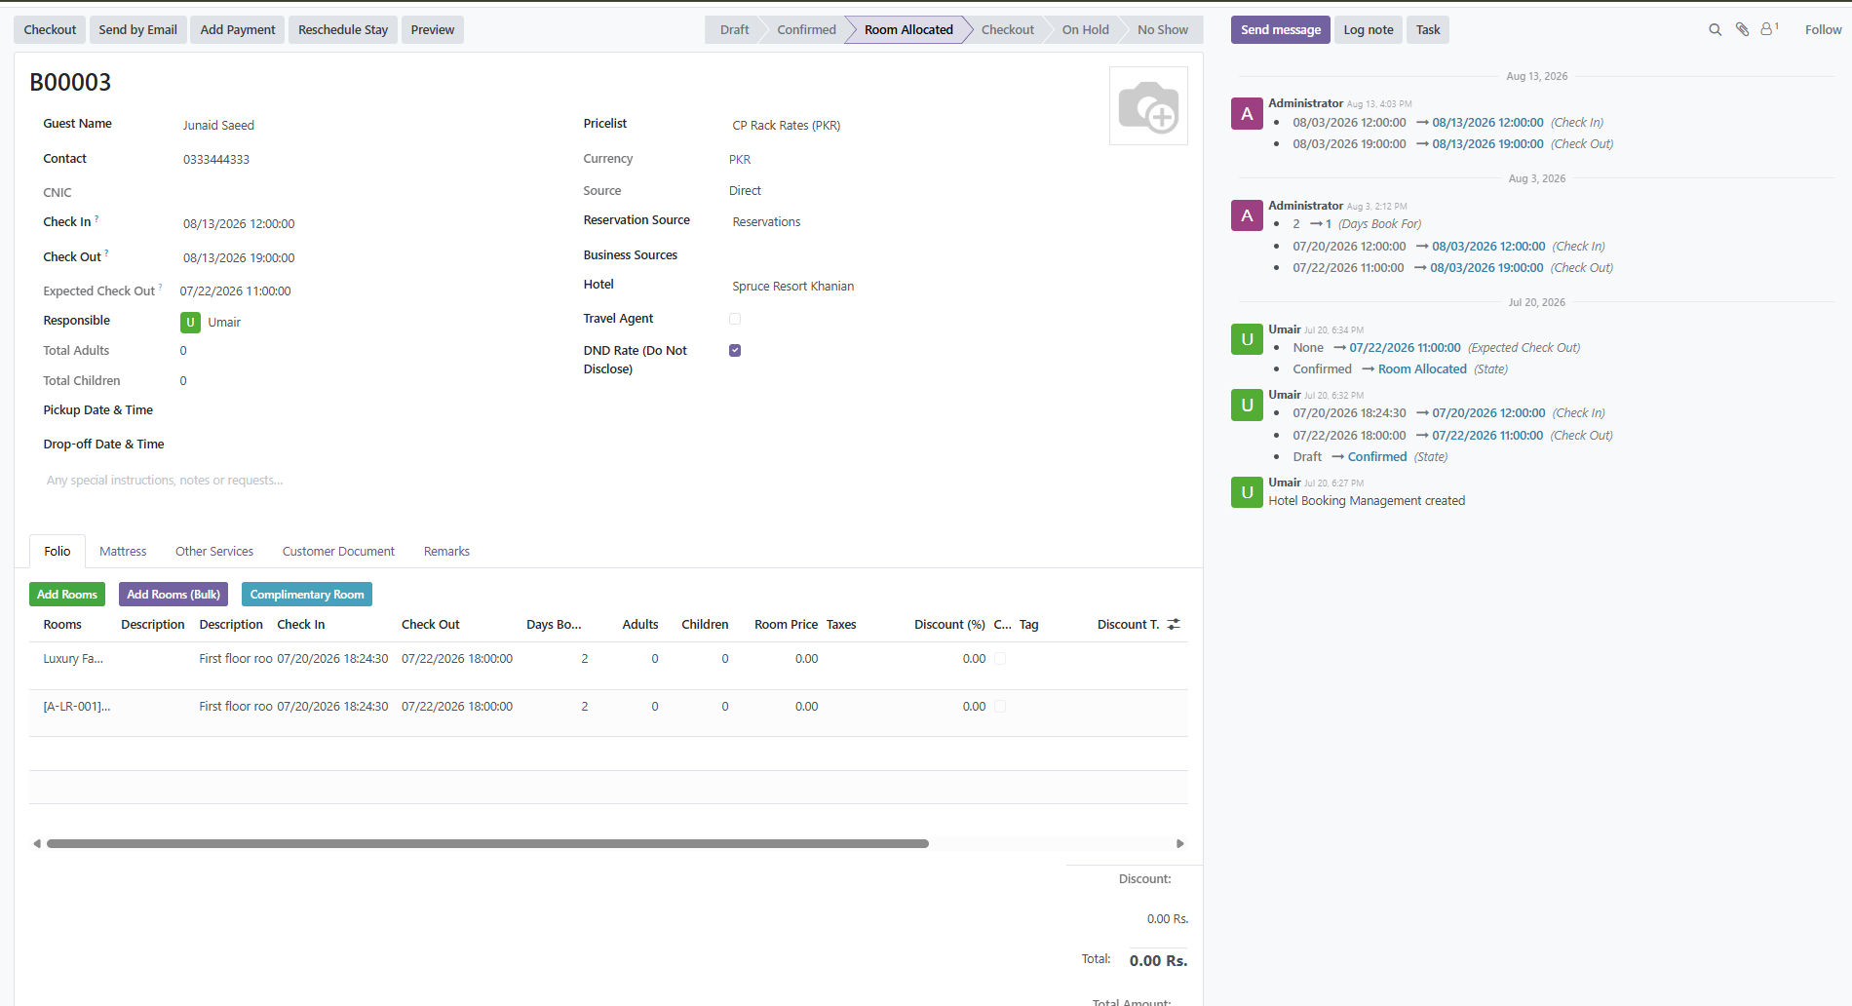Viewport: 1852px width, 1006px height.
Task: Open the Remarks tab
Action: point(446,552)
